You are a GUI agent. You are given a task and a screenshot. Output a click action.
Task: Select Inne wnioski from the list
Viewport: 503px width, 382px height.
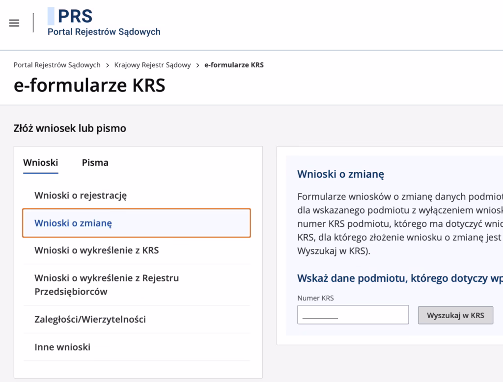pyautogui.click(x=62, y=347)
